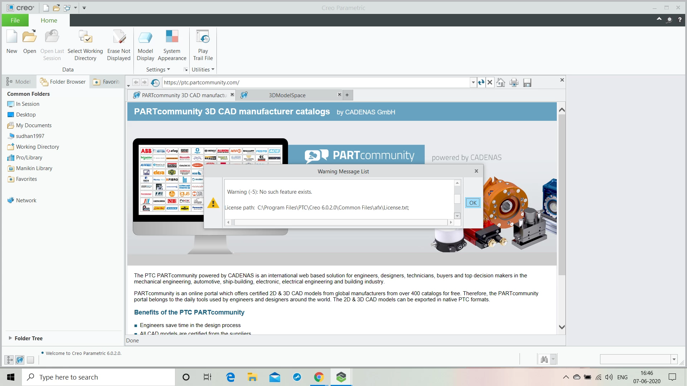Open Model Display settings
The width and height of the screenshot is (687, 386).
[x=145, y=37]
